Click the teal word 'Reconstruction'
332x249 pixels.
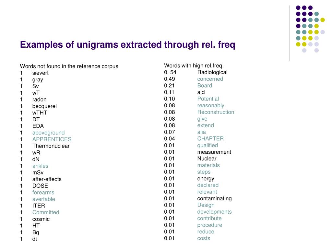tap(216, 112)
